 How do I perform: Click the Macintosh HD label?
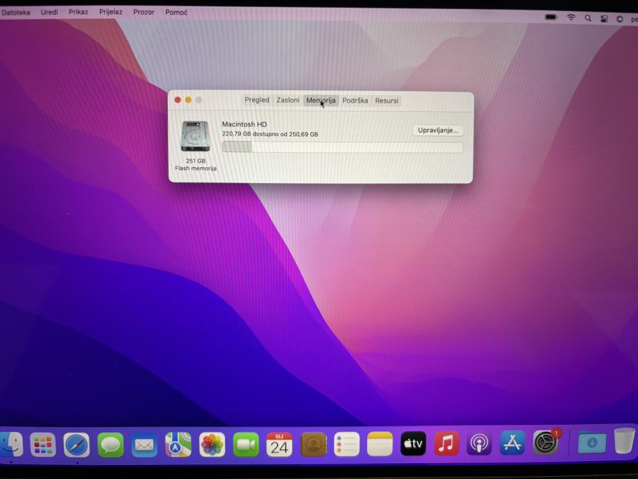pos(244,124)
